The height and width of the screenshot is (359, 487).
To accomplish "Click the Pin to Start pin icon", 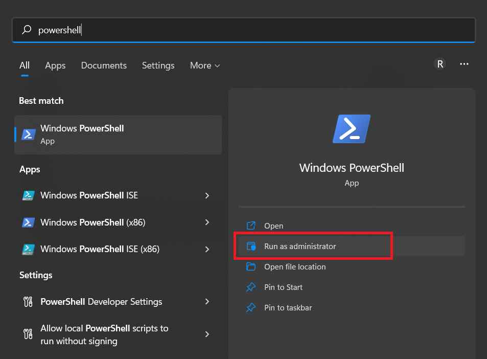I will coord(251,287).
